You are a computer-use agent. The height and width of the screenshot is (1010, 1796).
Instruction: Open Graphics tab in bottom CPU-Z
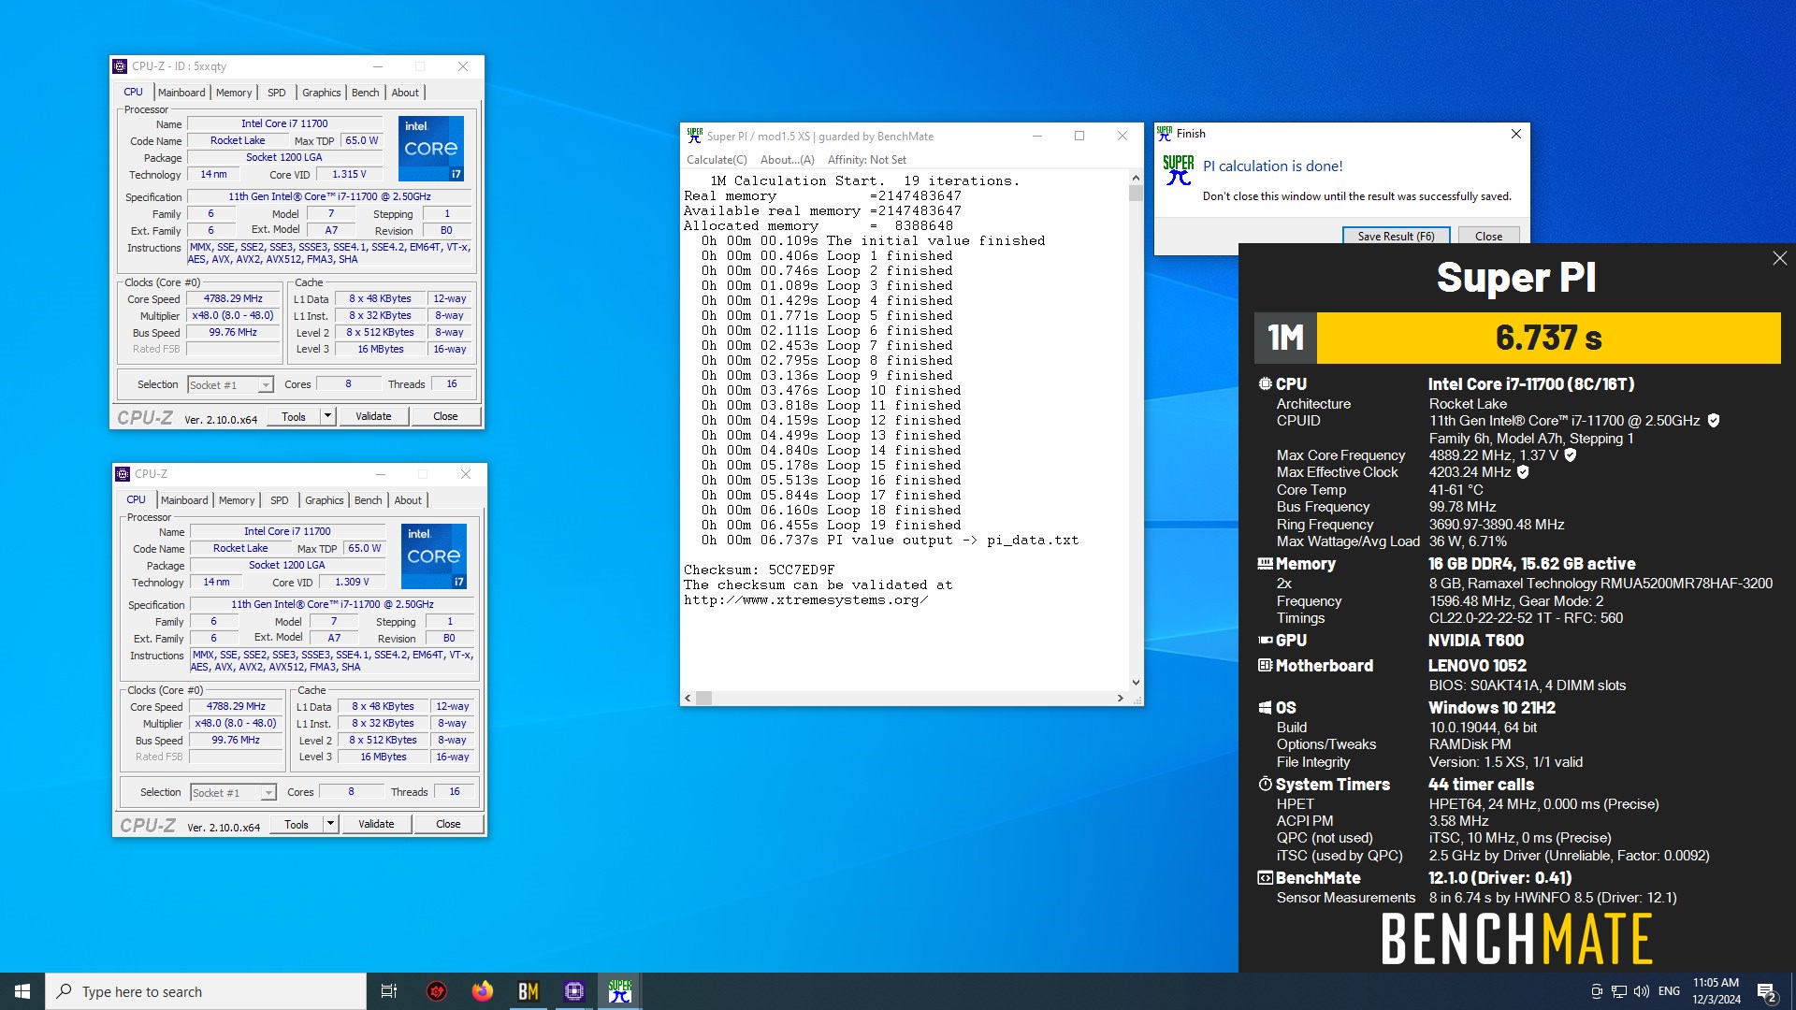(x=325, y=500)
